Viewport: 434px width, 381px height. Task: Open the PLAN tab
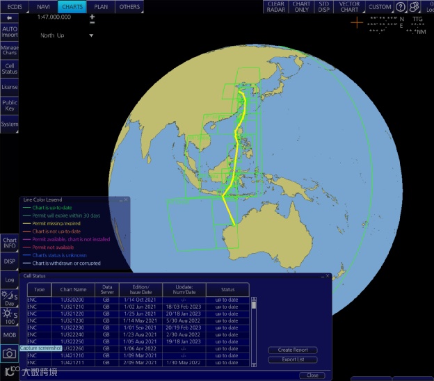point(101,7)
